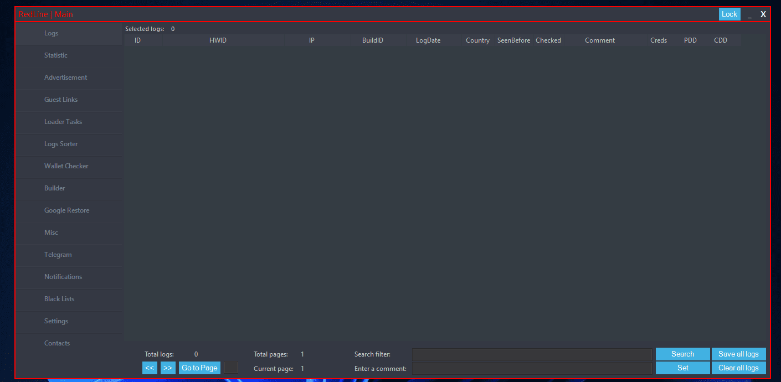Click the Country column header
This screenshot has width=781, height=382.
(477, 40)
